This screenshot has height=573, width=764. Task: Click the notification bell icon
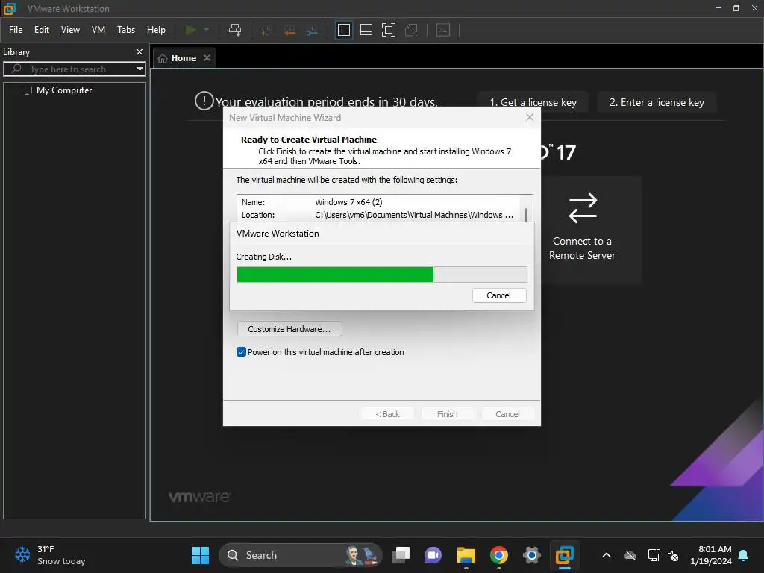[x=744, y=555]
